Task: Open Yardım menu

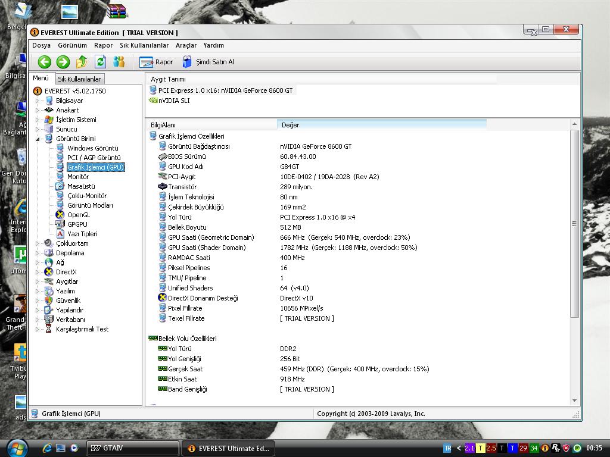Action: click(x=214, y=45)
